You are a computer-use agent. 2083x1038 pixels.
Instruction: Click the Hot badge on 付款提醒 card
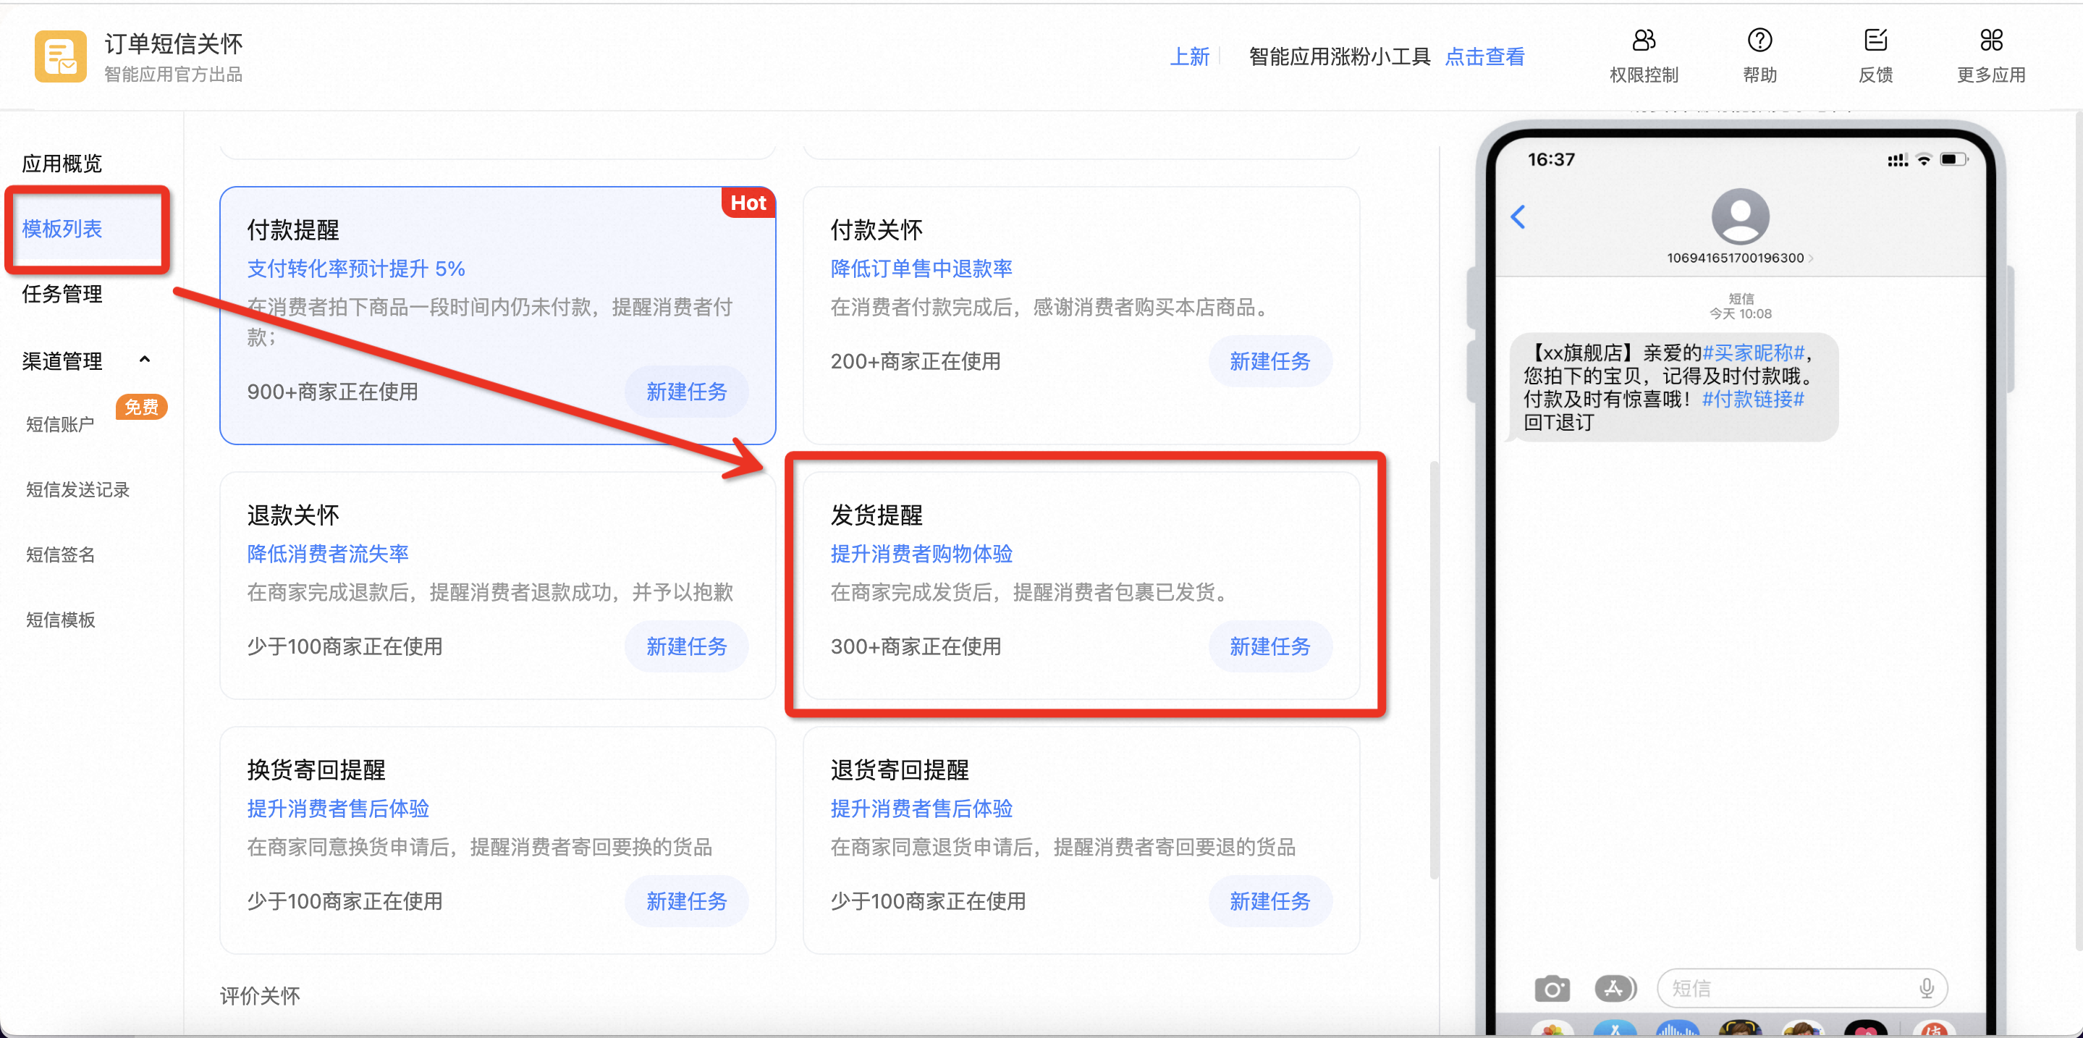(748, 203)
